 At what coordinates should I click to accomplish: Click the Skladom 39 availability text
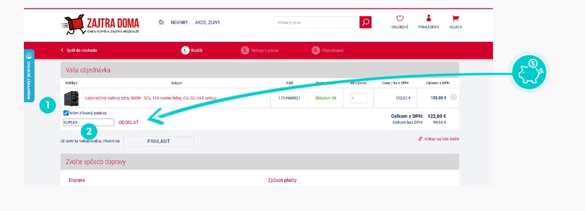325,98
